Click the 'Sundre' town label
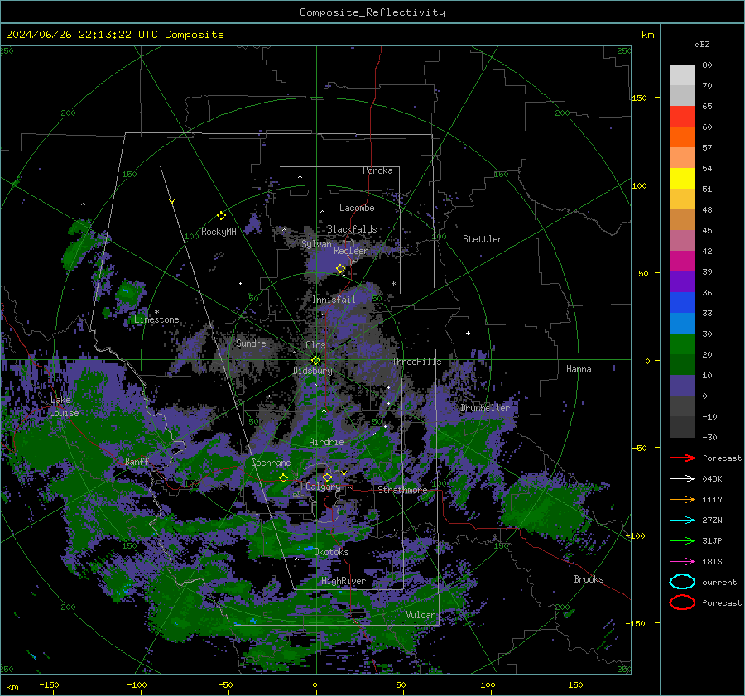 point(251,343)
